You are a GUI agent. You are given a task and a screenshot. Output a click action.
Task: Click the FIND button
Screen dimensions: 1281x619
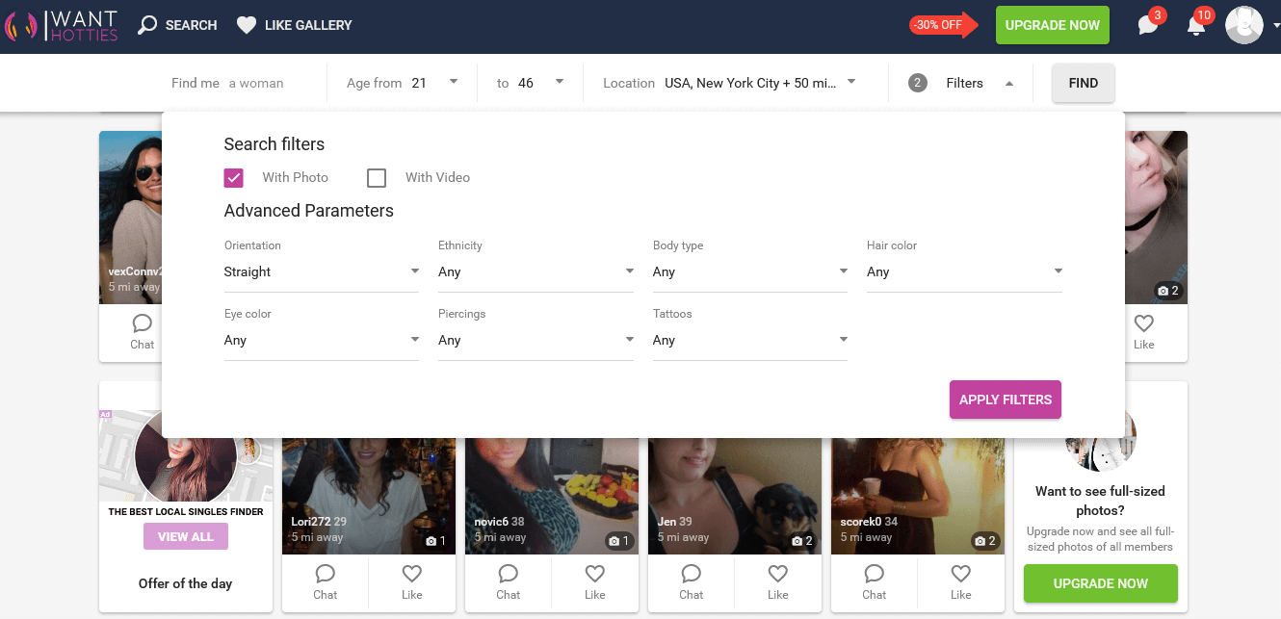coord(1084,83)
